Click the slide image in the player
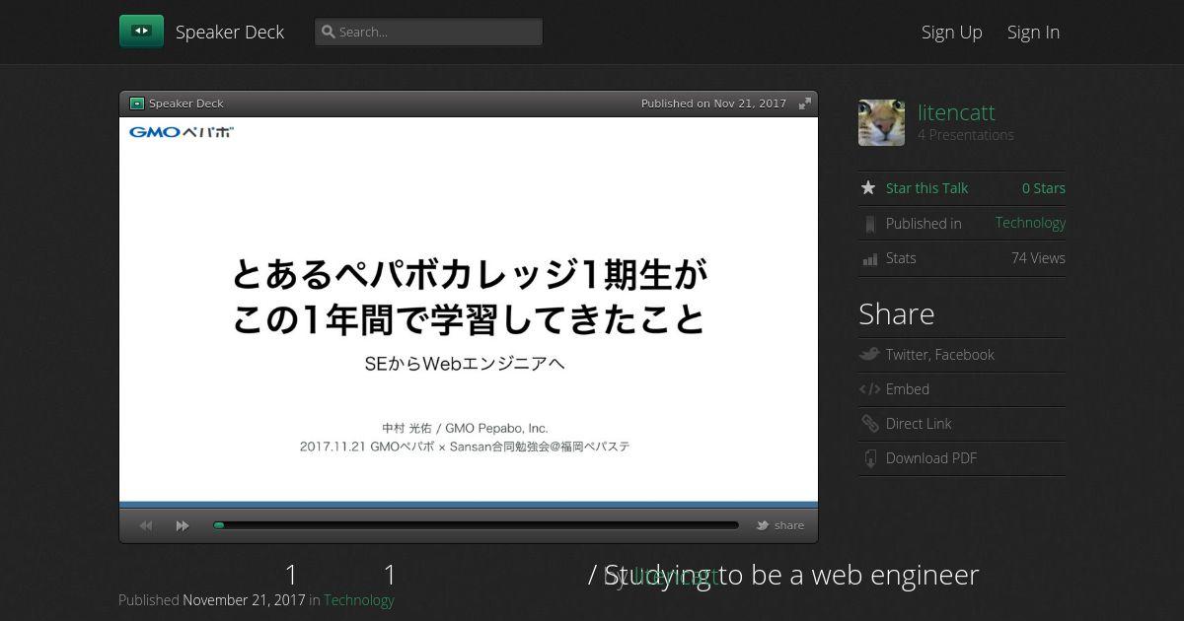1184x621 pixels. pyautogui.click(x=469, y=310)
